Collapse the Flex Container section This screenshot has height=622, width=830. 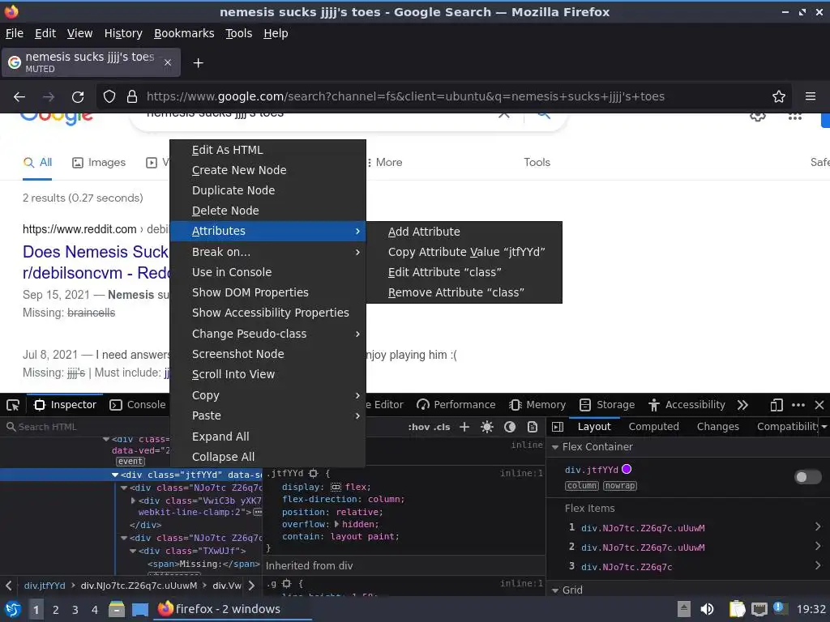(555, 447)
